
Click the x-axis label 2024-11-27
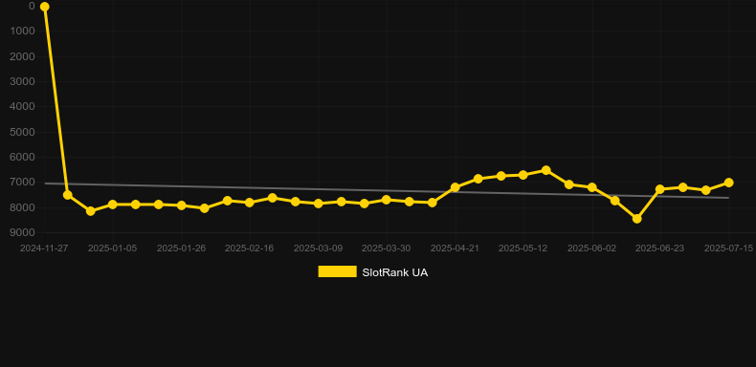[44, 248]
